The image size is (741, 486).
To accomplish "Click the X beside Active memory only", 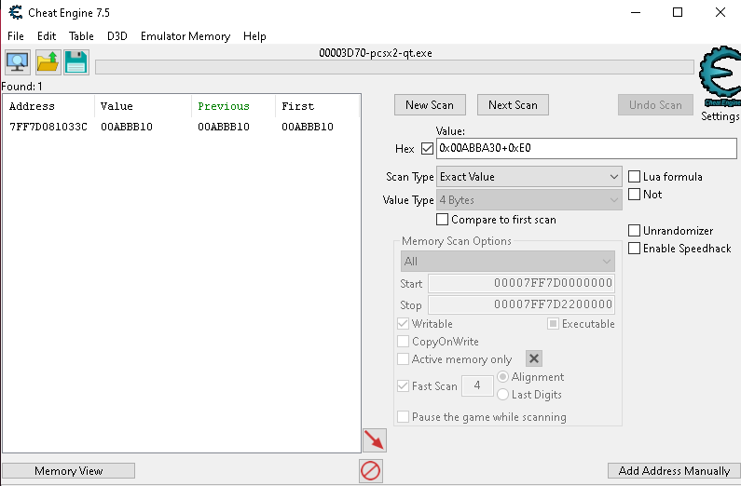I will click(534, 358).
